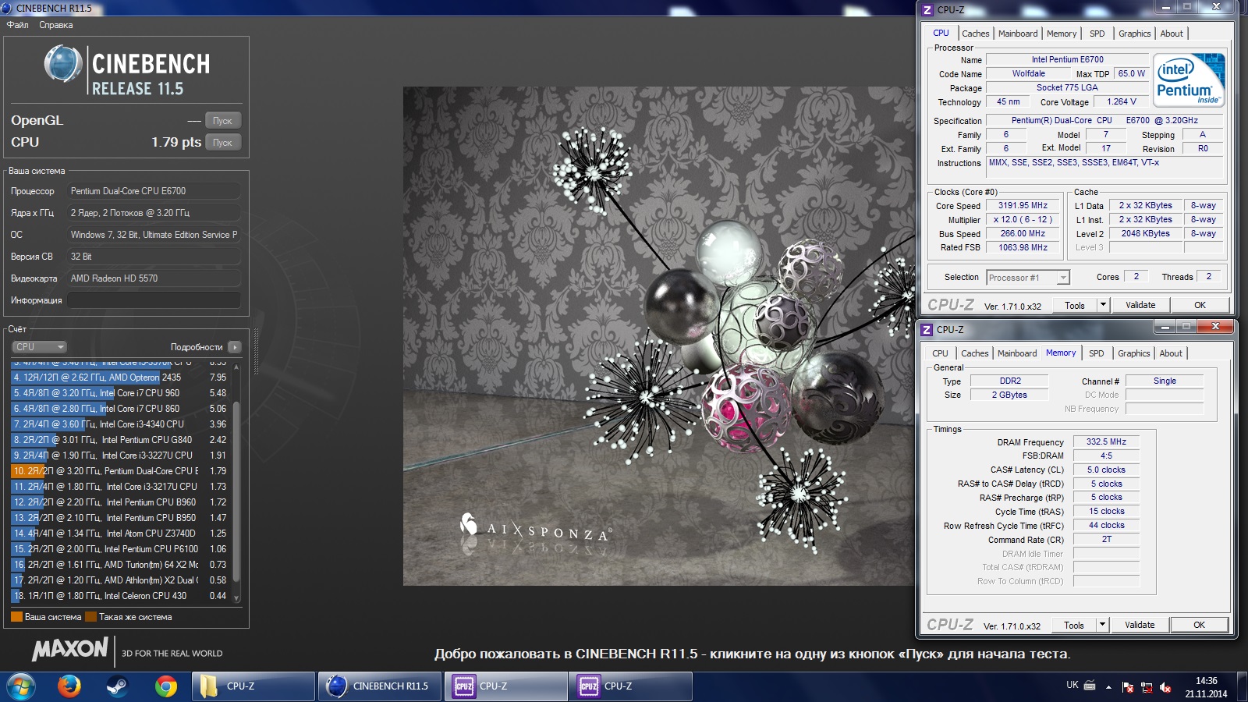Launch Firefox from the taskbar
Screen dimensions: 1248x702
click(x=69, y=686)
